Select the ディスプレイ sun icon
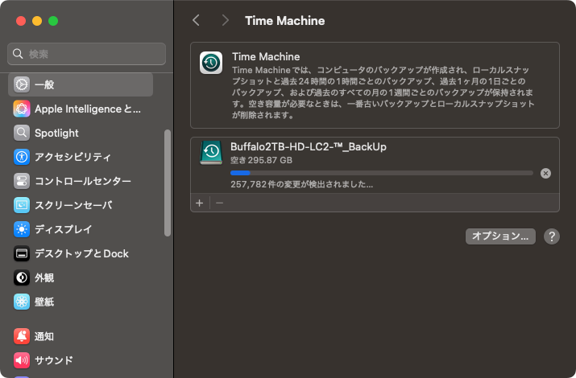The height and width of the screenshot is (378, 576). coord(22,229)
